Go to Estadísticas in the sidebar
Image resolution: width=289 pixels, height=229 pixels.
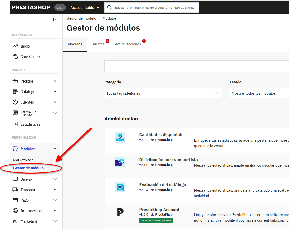(30, 124)
